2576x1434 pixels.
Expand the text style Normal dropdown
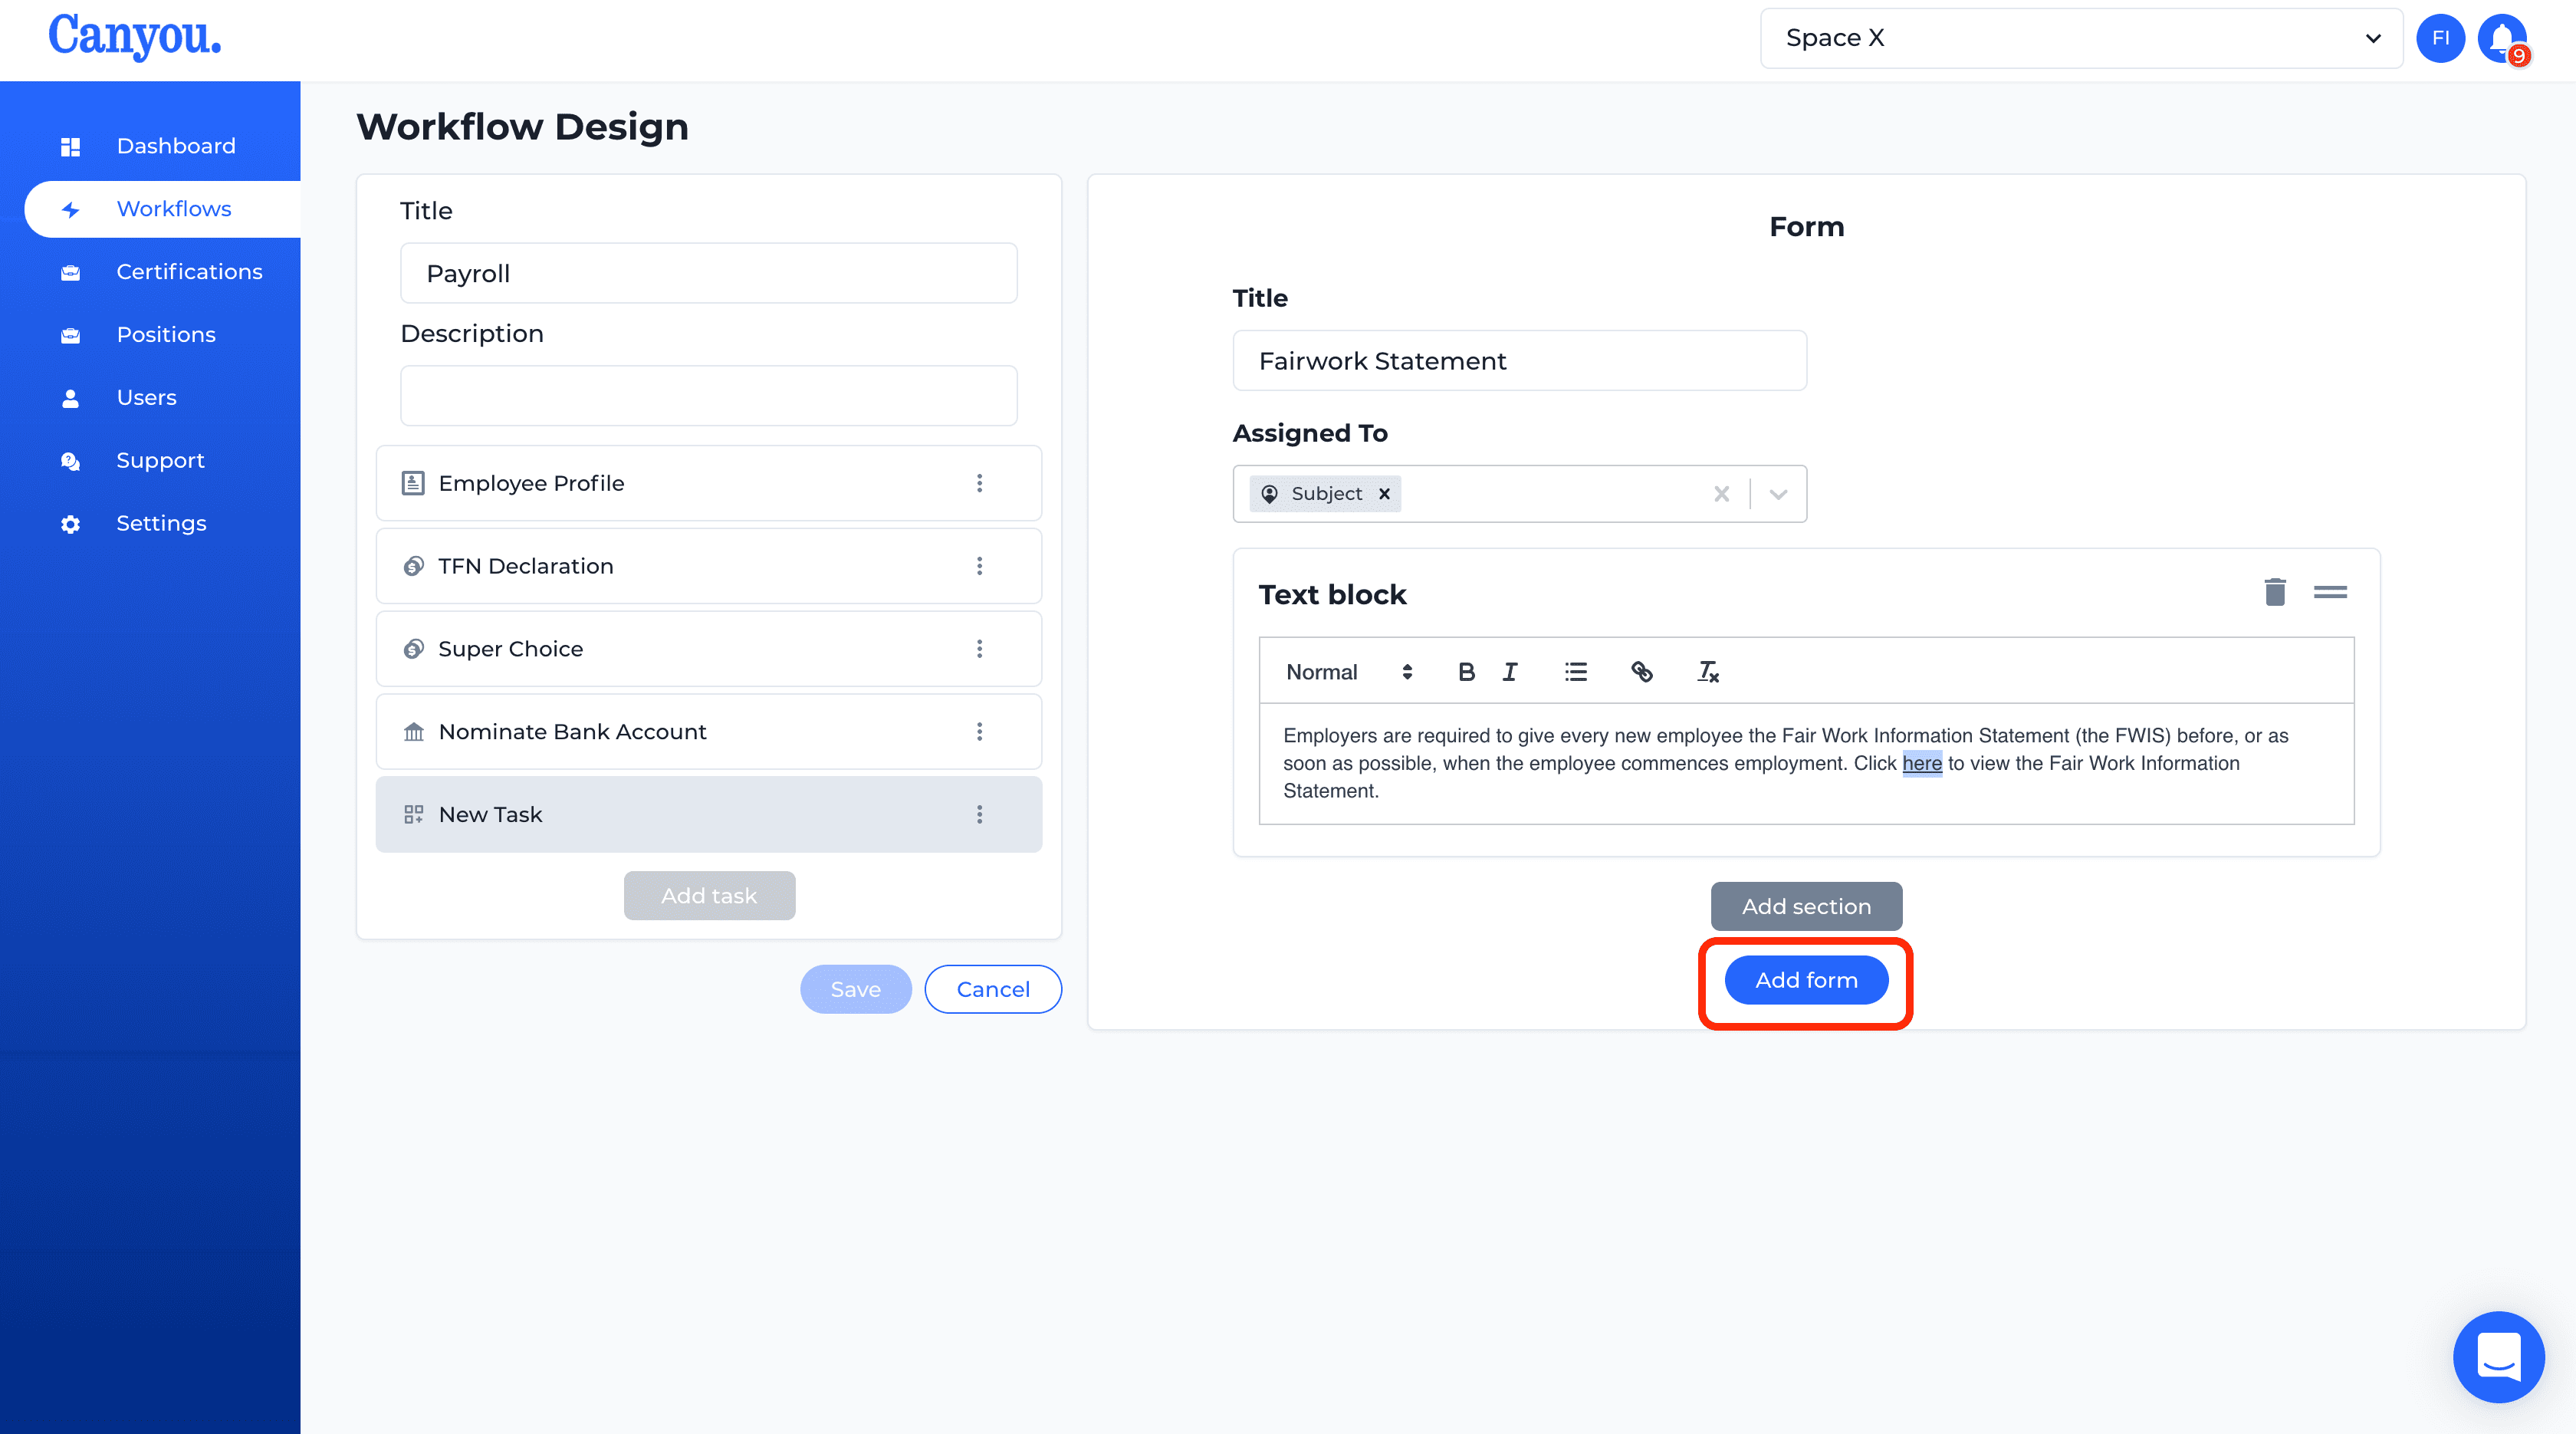point(1347,671)
